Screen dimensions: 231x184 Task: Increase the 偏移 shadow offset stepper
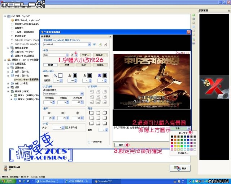[x=106, y=129]
